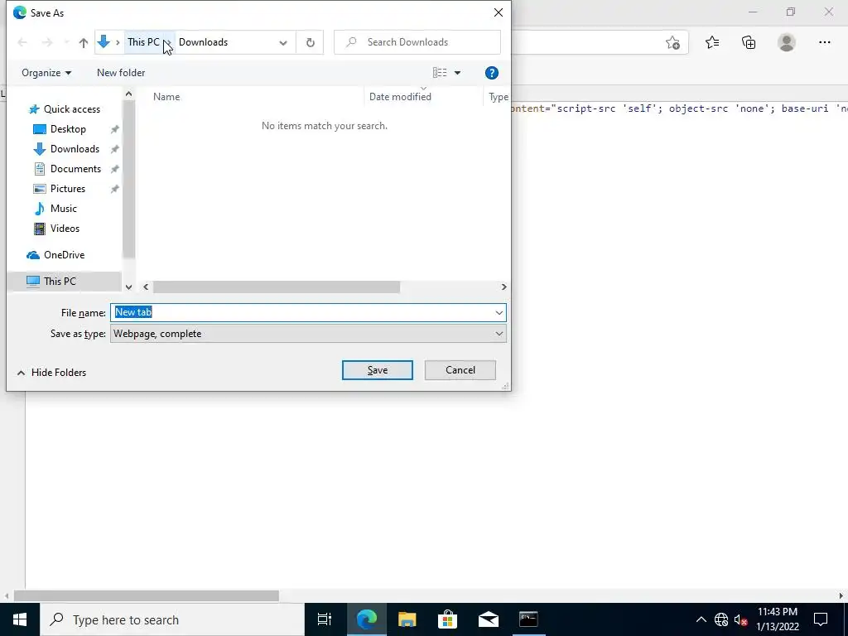Open Command Prompt taskbar icon
The width and height of the screenshot is (848, 636).
tap(528, 619)
